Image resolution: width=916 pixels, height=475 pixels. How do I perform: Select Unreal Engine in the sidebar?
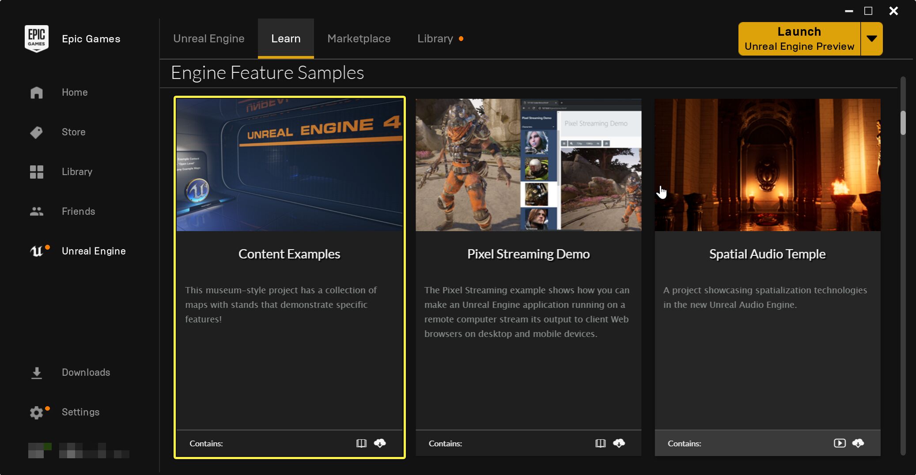click(x=94, y=251)
